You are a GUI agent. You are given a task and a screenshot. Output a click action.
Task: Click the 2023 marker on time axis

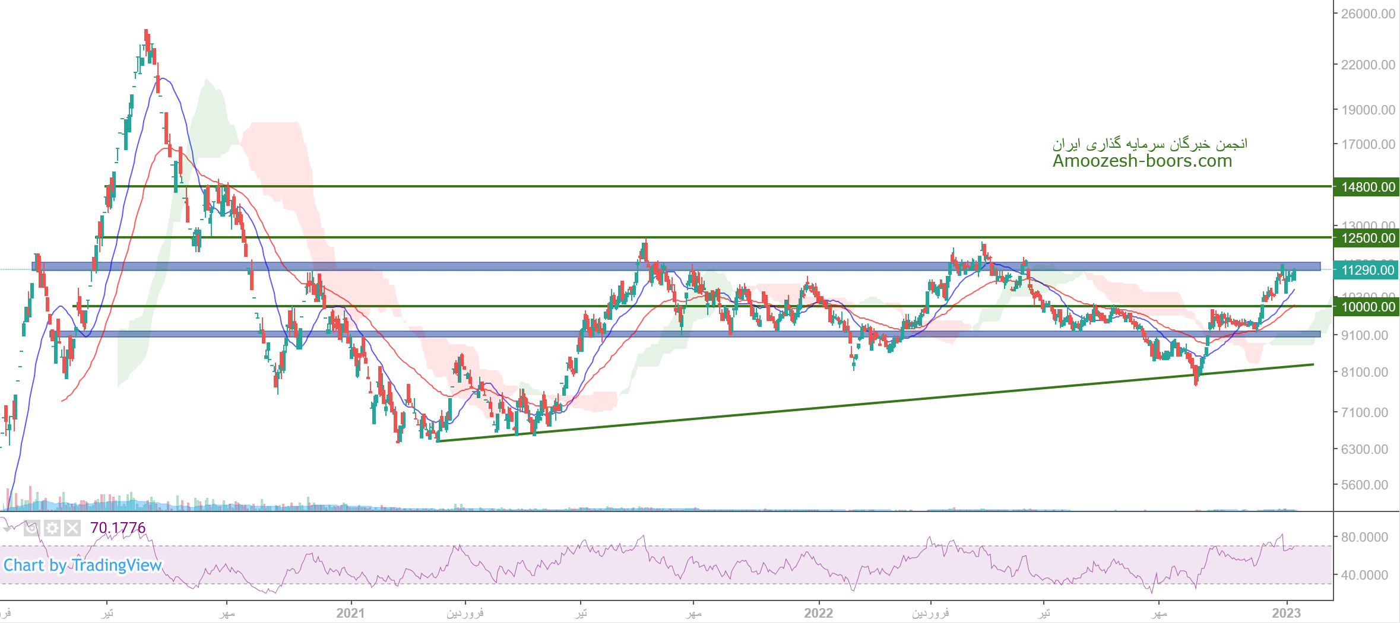click(x=1286, y=613)
